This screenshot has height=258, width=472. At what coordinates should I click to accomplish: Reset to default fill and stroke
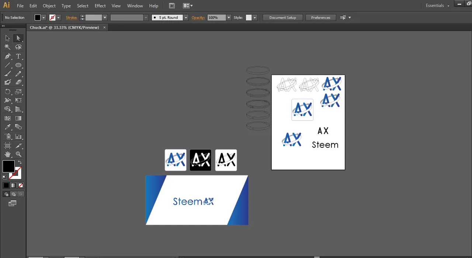pos(4,177)
